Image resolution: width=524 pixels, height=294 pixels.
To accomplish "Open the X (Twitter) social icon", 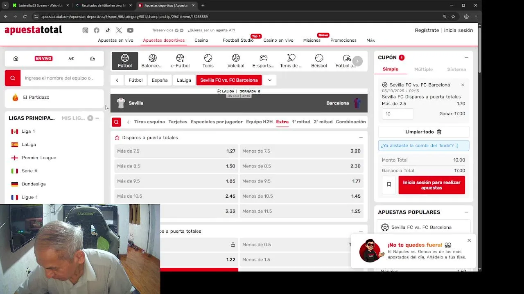I will [x=119, y=30].
